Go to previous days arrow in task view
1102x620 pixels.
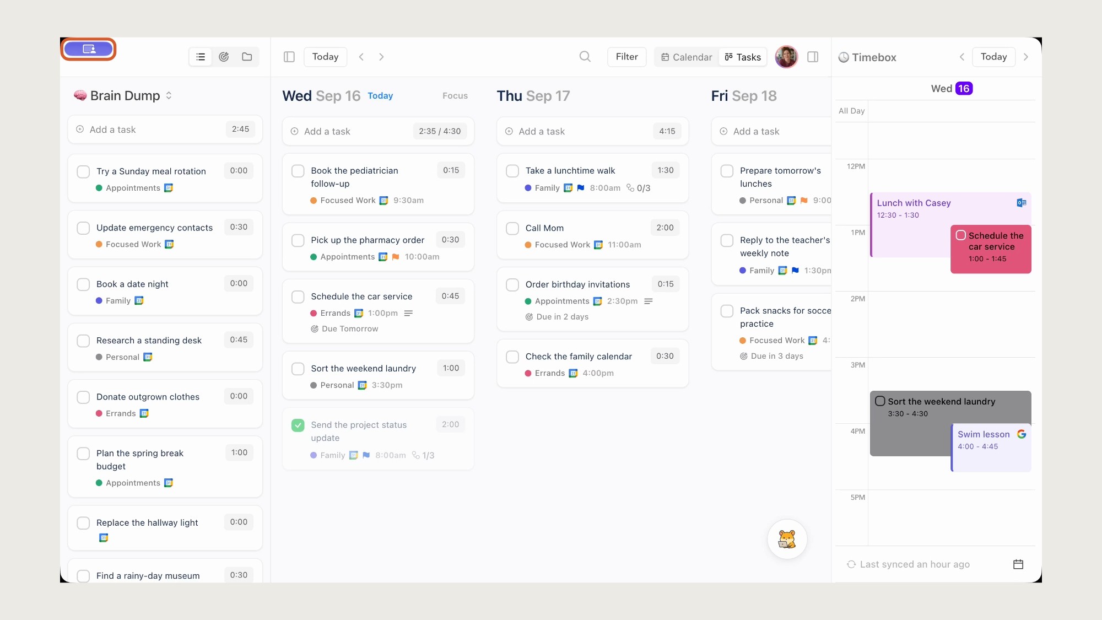click(361, 57)
